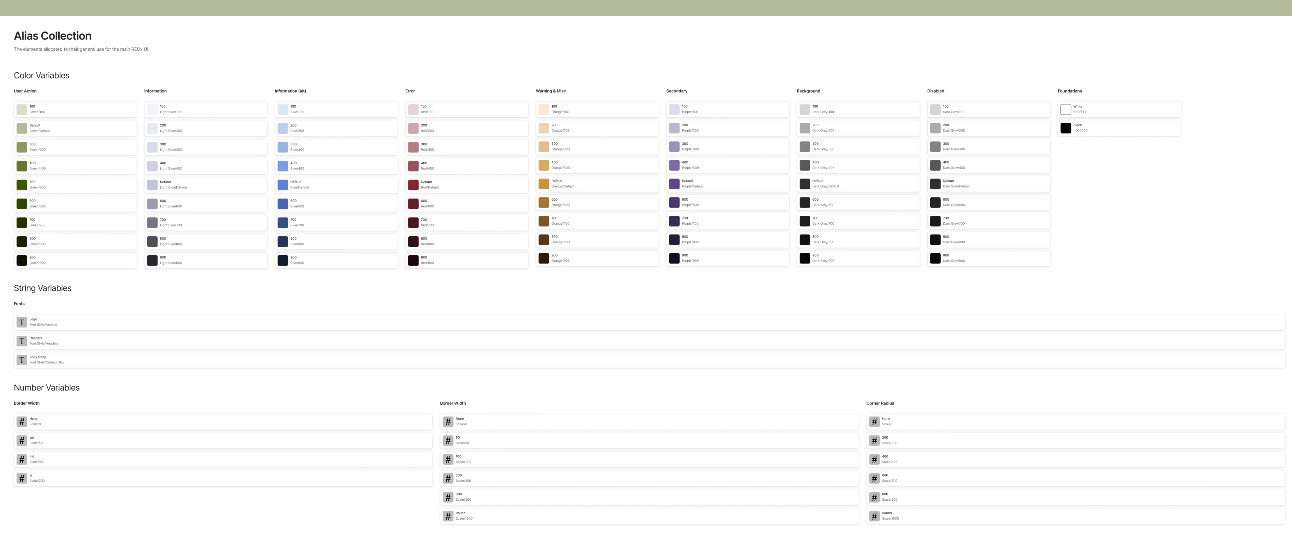Select the Blue/700 color swatch

[x=283, y=223]
